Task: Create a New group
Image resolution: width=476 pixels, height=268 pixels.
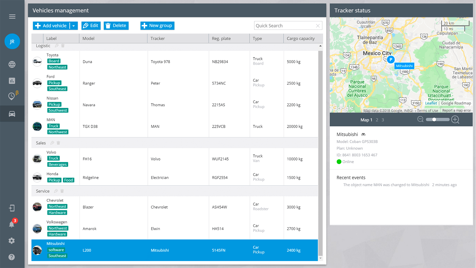Action: pyautogui.click(x=157, y=26)
